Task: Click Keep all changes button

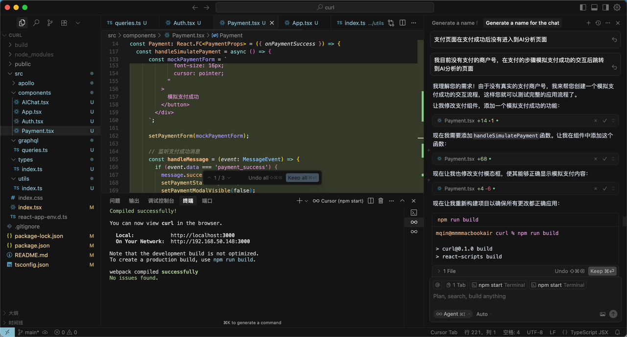Action: pos(302,178)
